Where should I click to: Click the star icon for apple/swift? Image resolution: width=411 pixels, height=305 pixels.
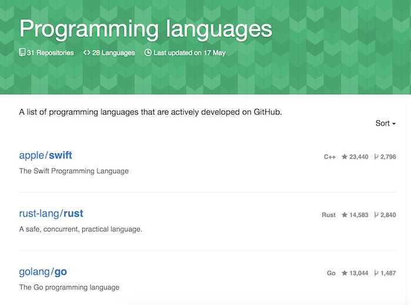click(x=345, y=157)
